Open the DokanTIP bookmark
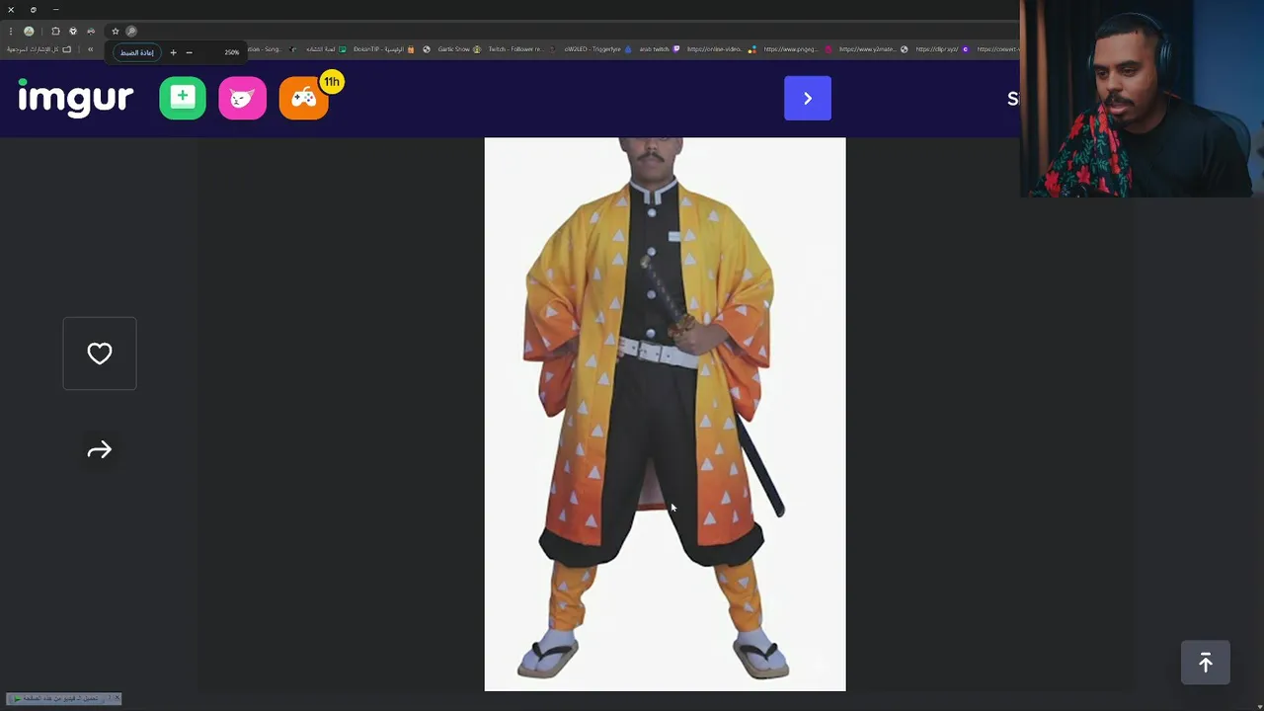The height and width of the screenshot is (711, 1264). coord(384,49)
